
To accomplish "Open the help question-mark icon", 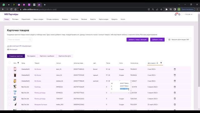I will (x=179, y=14).
